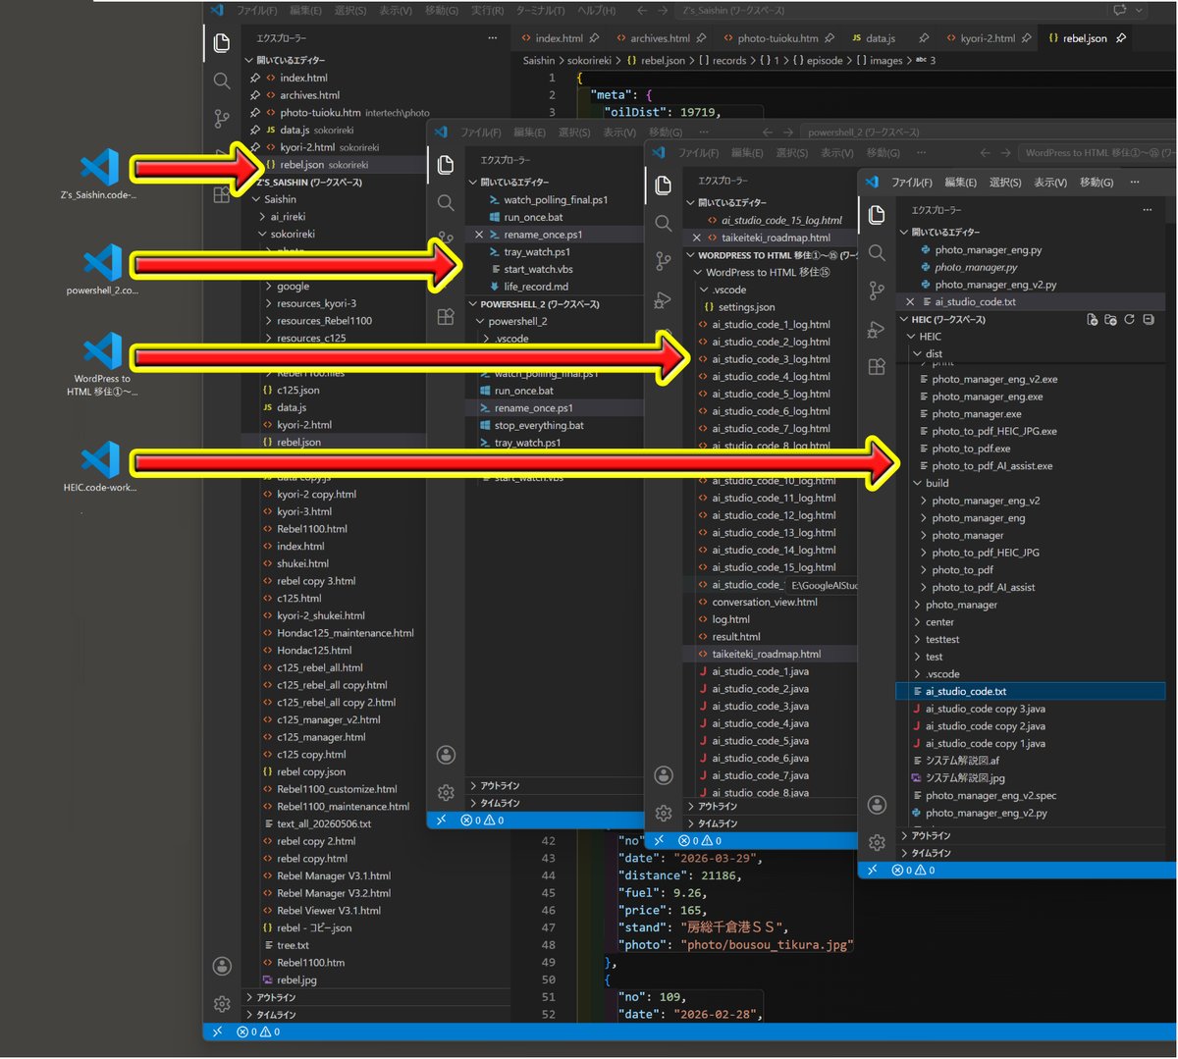1178x1059 pixels.
Task: Open 編集(E) menu in HEIC window
Action: [960, 183]
